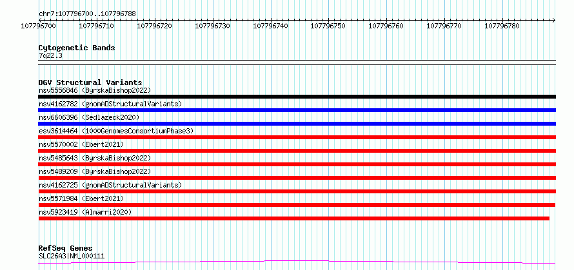Click ruler position 107796720

155,26
